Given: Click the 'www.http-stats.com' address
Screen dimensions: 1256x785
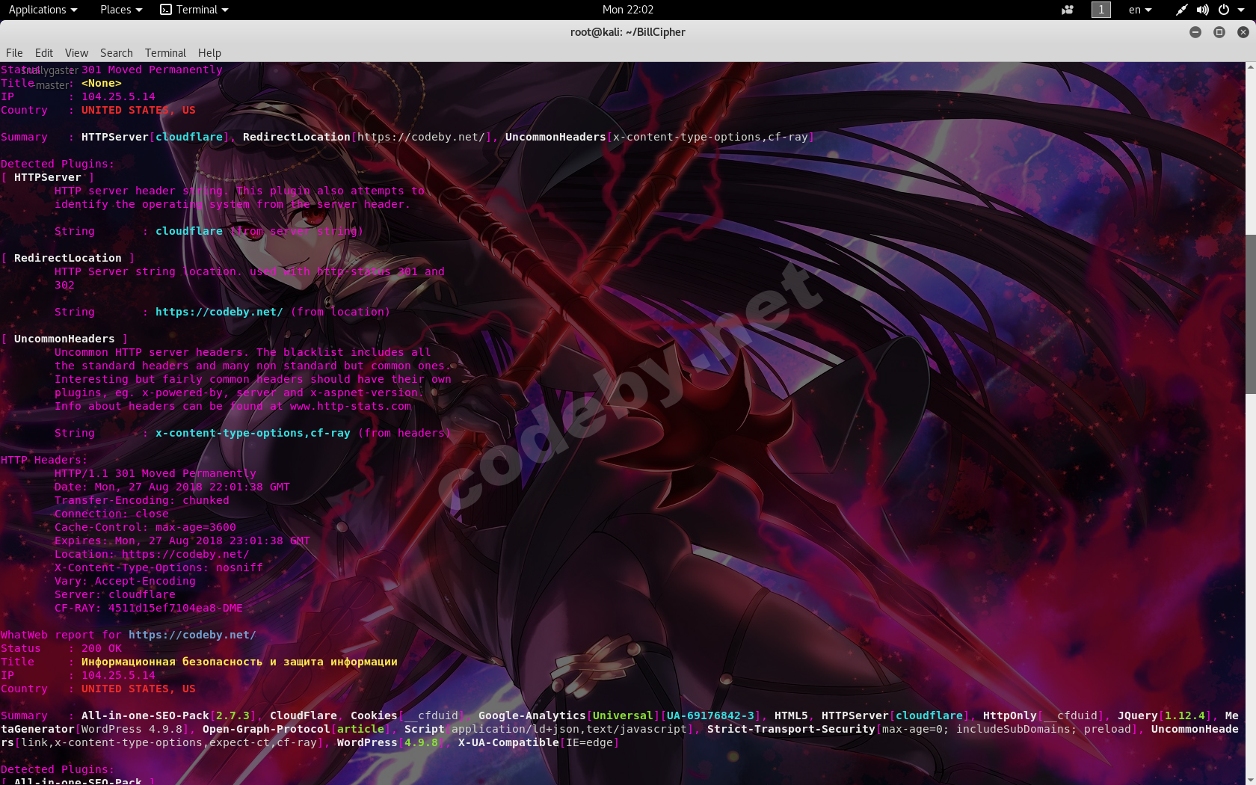Looking at the screenshot, I should (x=351, y=406).
